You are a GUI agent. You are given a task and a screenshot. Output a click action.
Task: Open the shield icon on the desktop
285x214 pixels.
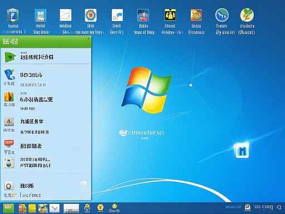(x=13, y=15)
